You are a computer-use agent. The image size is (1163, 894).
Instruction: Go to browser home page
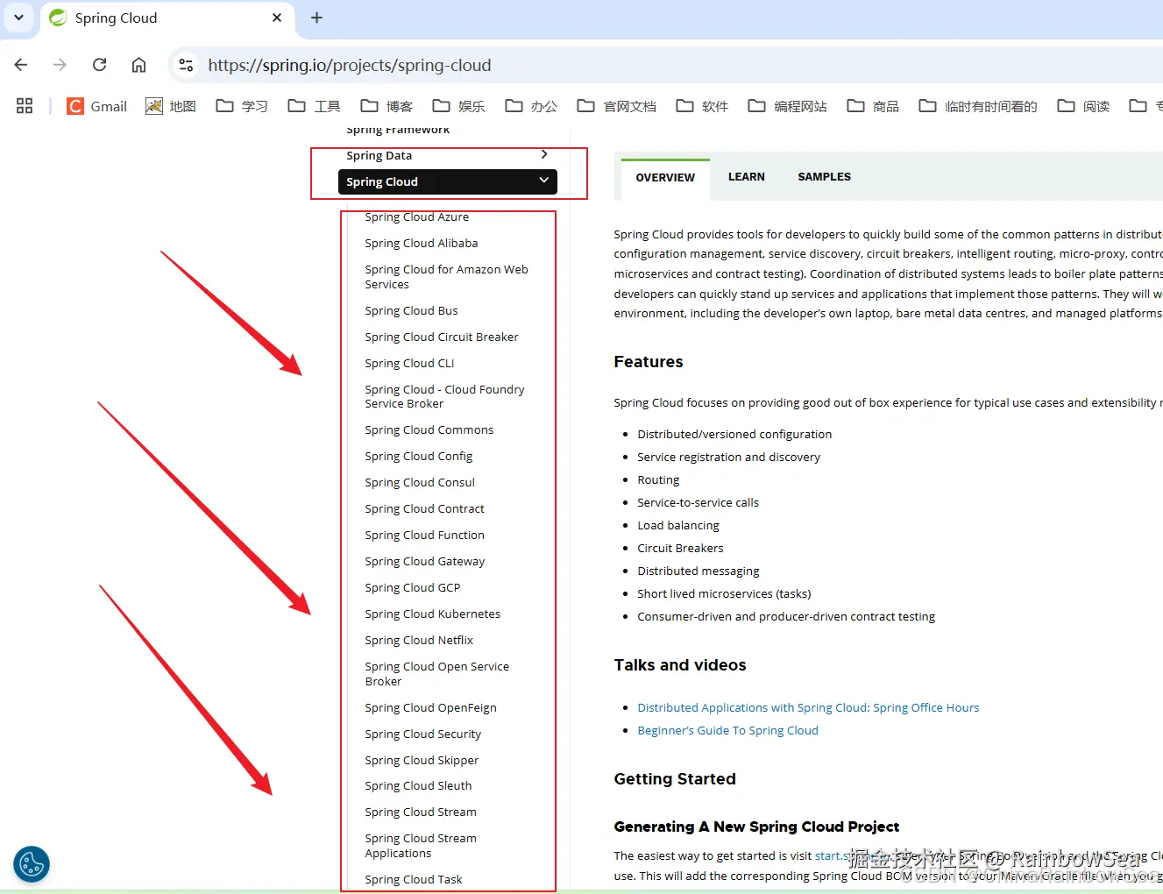(138, 65)
